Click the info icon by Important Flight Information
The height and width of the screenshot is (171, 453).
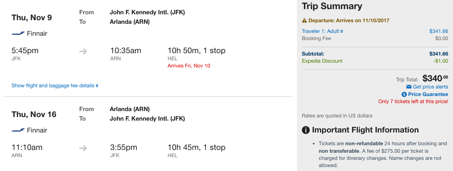[x=306, y=130]
